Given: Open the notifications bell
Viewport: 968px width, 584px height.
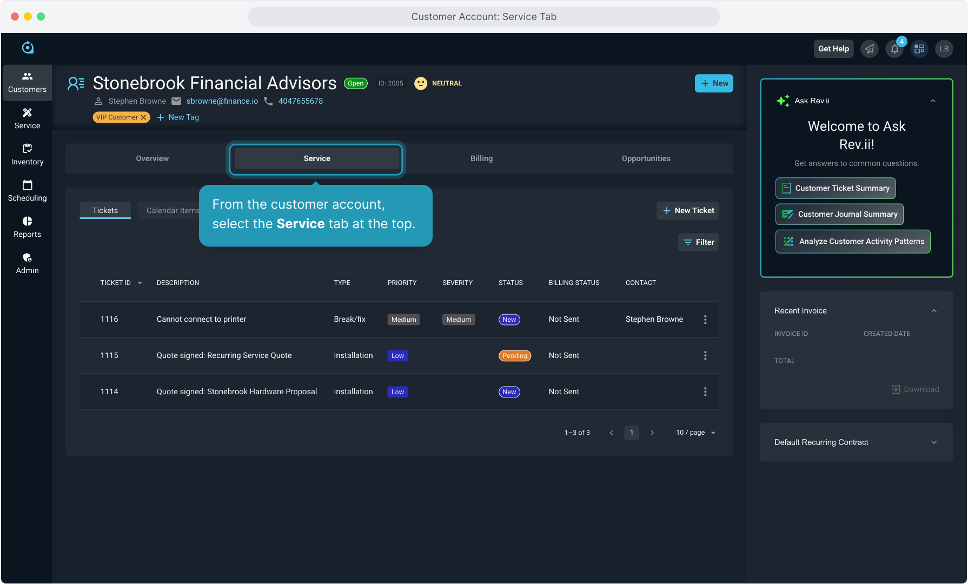Looking at the screenshot, I should tap(894, 49).
